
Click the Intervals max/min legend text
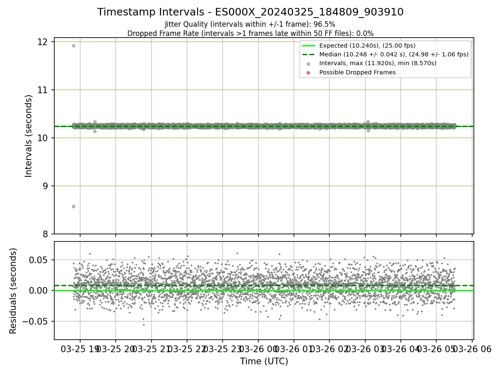coord(378,64)
